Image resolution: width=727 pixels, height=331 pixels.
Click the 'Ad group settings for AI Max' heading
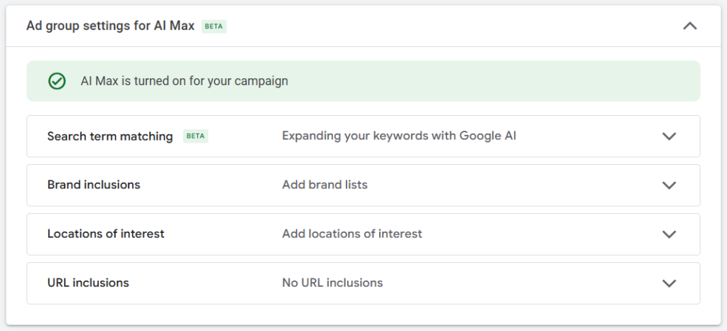[x=110, y=26]
